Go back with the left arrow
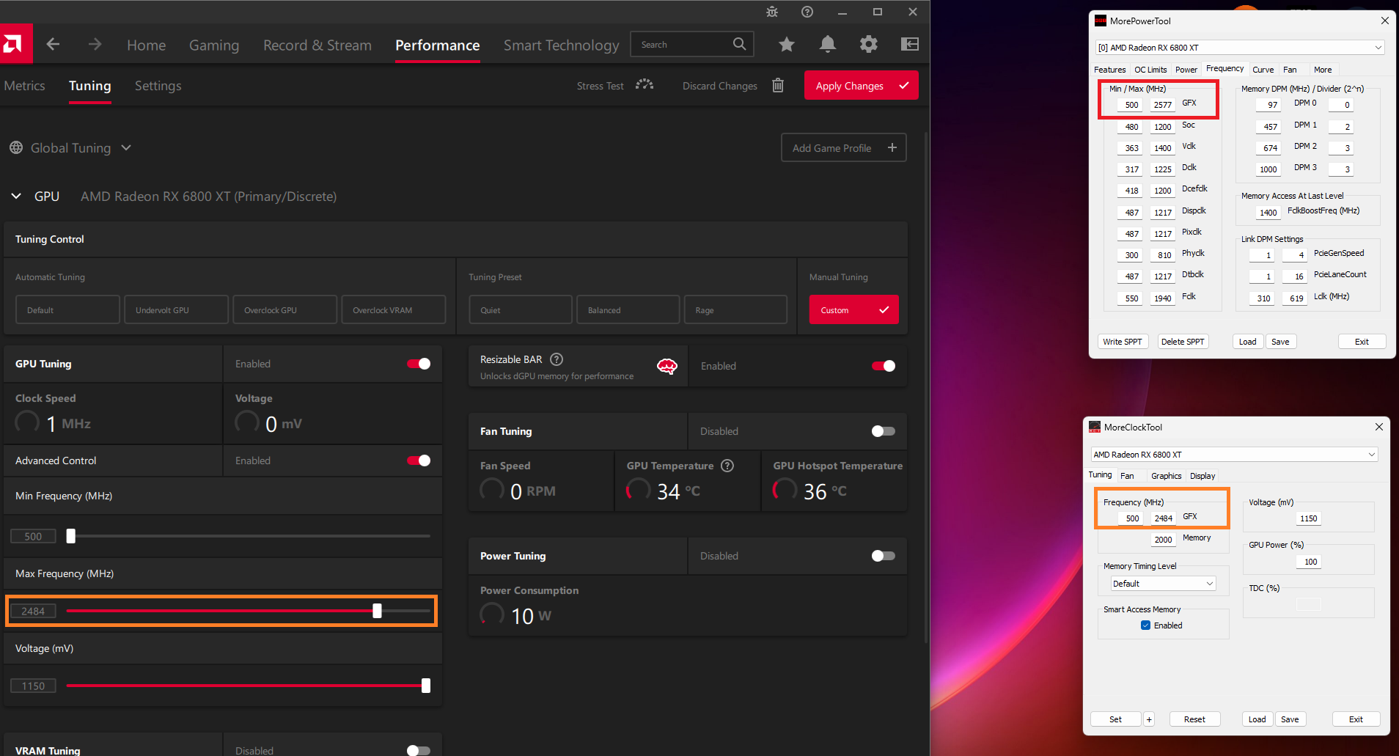The width and height of the screenshot is (1399, 756). 53,44
